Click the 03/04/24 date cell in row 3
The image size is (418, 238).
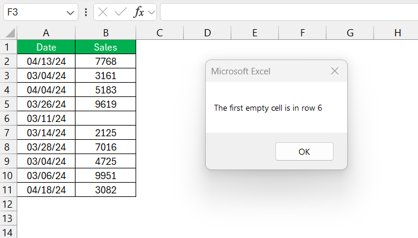pos(46,76)
